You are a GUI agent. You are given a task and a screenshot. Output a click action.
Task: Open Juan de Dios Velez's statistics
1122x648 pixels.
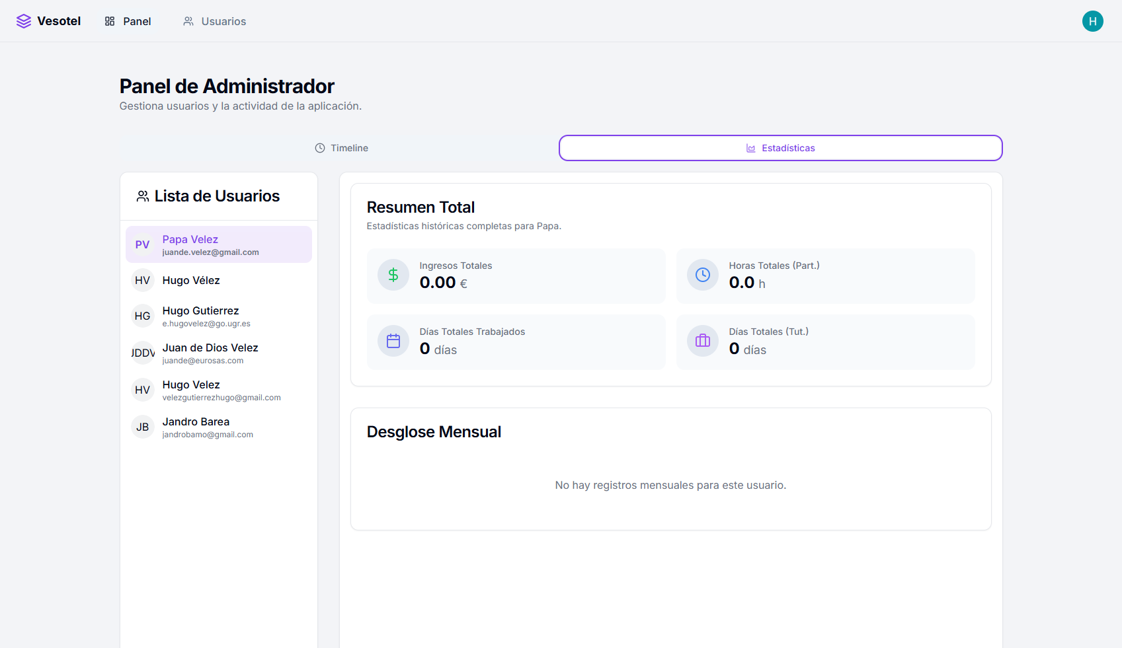[219, 353]
